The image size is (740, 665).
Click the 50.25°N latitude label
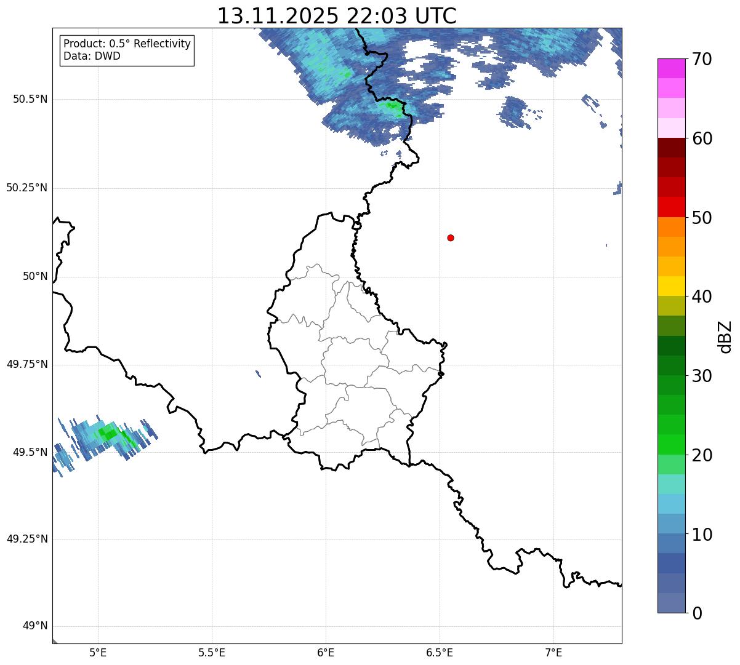27,188
